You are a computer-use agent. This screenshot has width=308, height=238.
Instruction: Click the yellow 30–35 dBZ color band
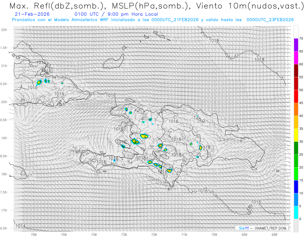tap(296, 135)
